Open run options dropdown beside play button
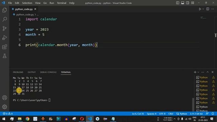Screen dimensions: 217x122 203,9
